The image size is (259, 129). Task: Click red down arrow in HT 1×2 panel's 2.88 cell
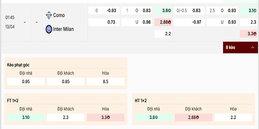(197, 117)
